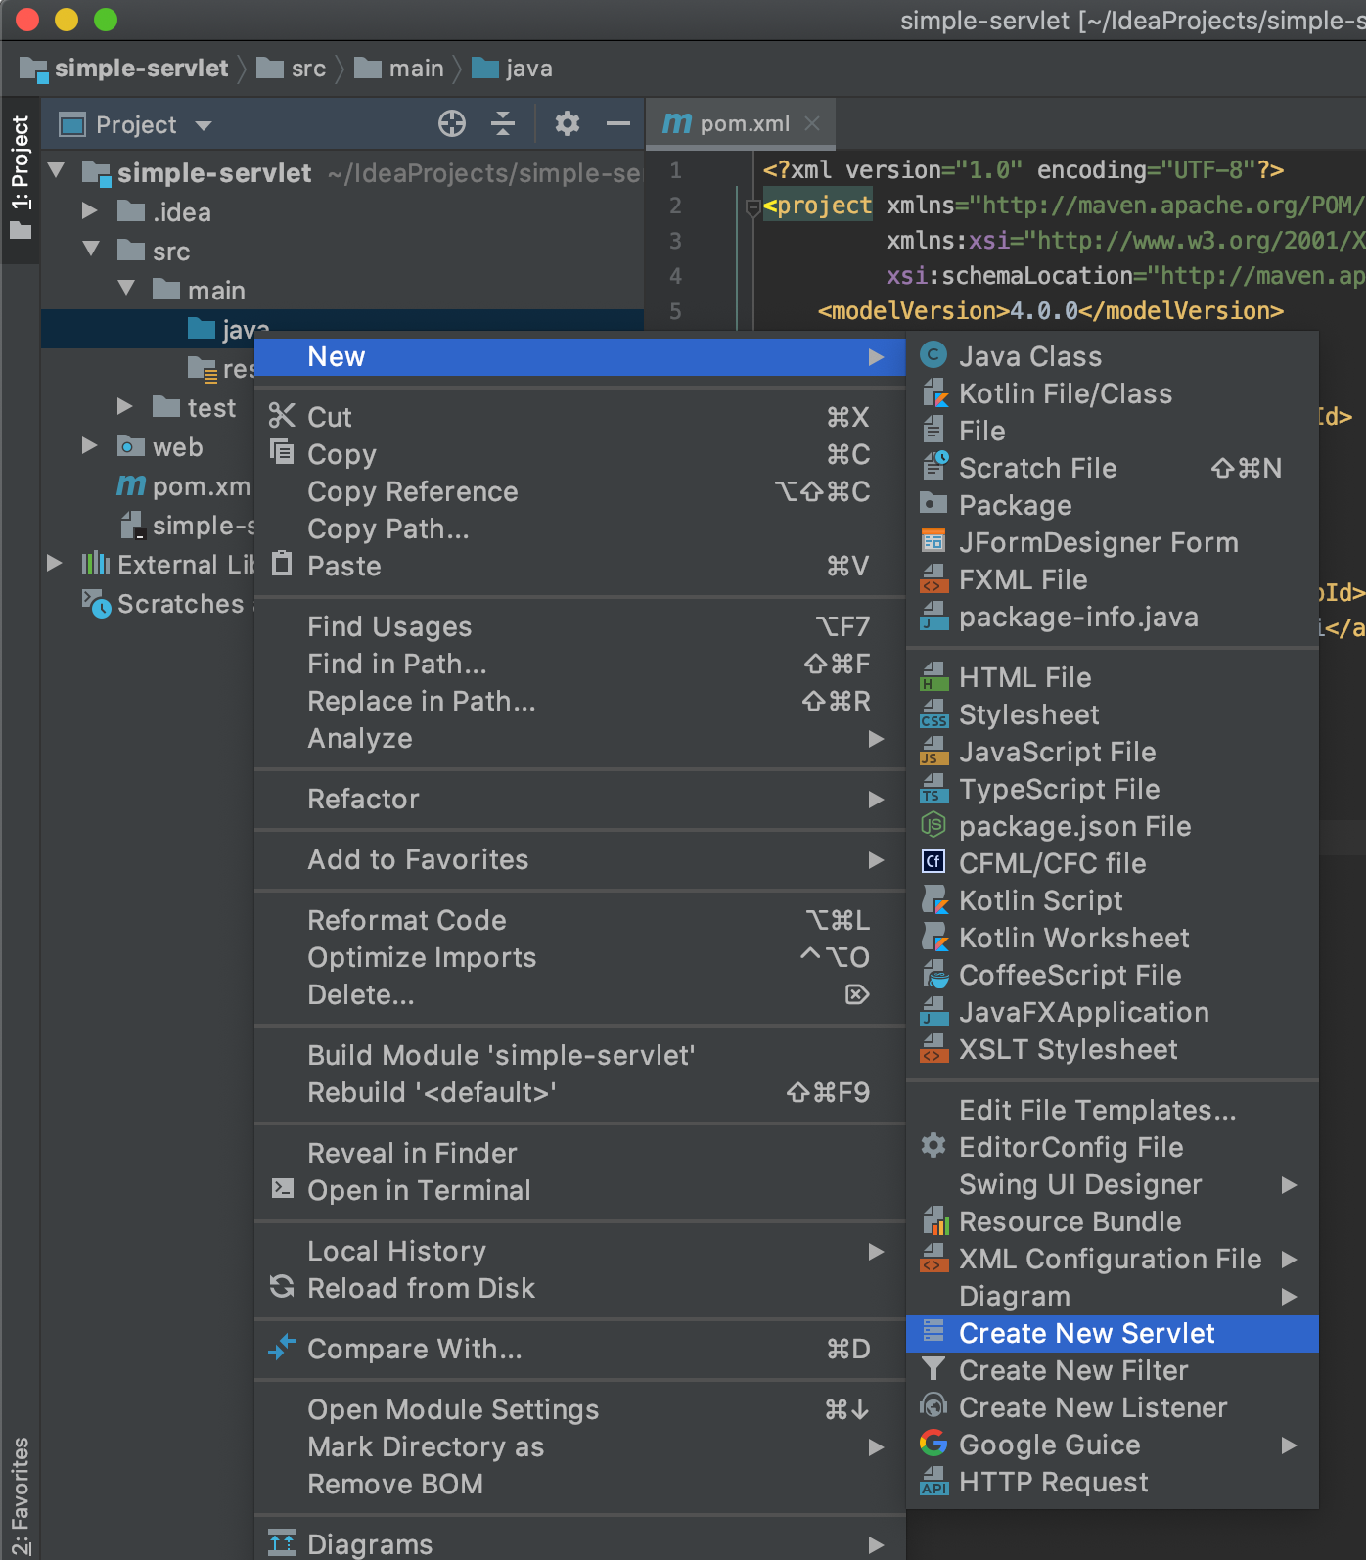Choose Edit File Templates...
Screen dimensions: 1366x1560
coord(1113,1110)
